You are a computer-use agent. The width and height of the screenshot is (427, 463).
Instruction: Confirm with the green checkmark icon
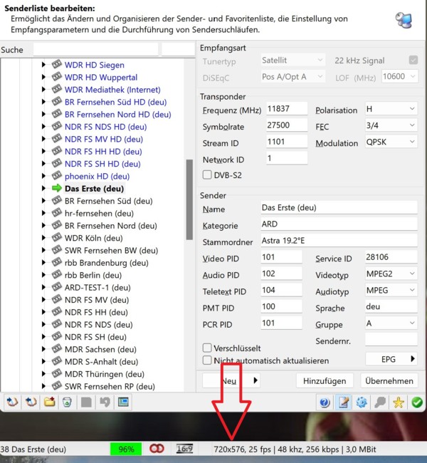(416, 402)
